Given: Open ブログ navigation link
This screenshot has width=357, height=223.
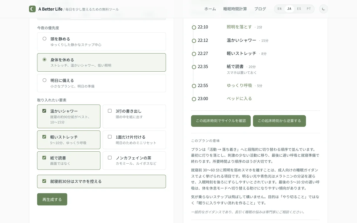Looking at the screenshot, I should coord(260,9).
